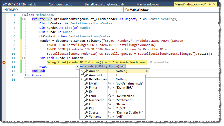Open text visualizer magnifier for EMail value
This screenshot has width=224, height=126.
pos(110,83)
